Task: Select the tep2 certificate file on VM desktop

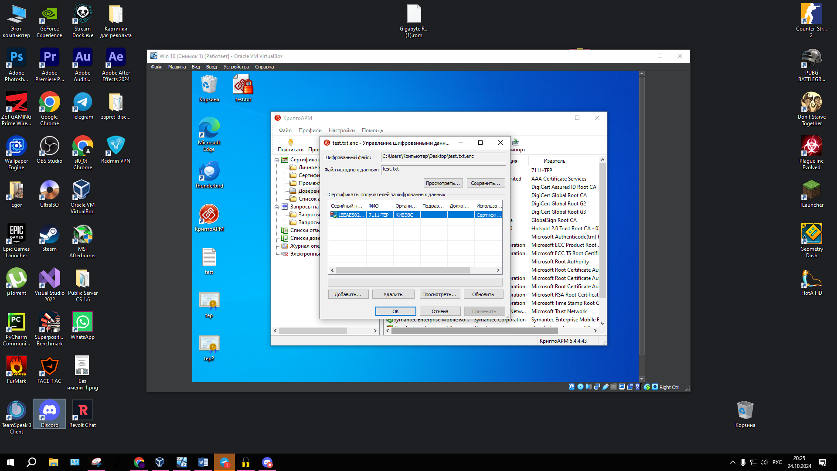Action: tap(209, 348)
